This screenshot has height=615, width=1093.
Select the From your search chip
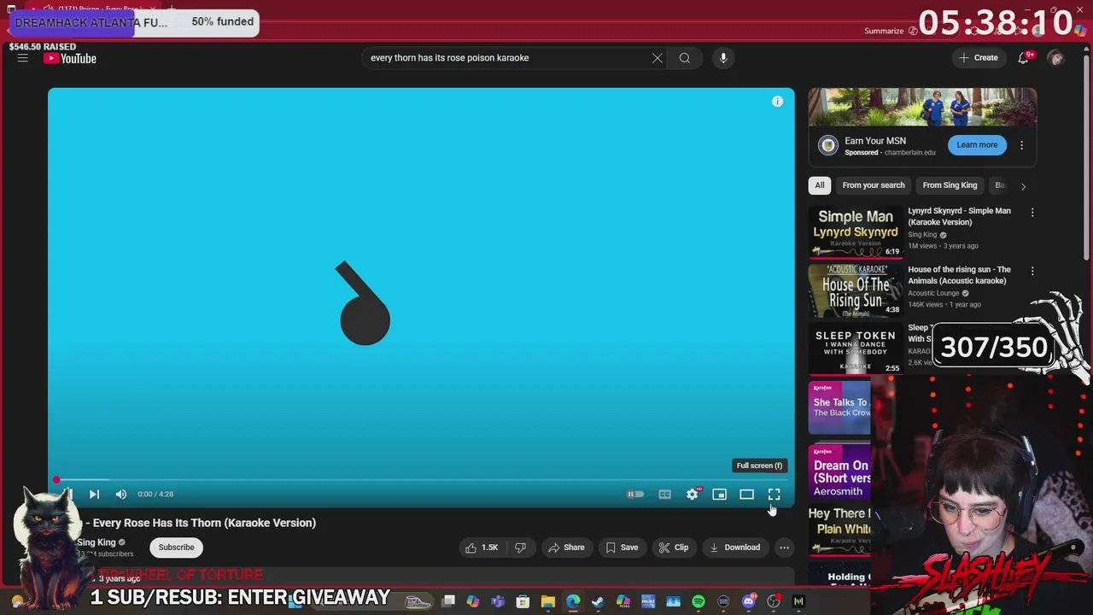coord(874,185)
